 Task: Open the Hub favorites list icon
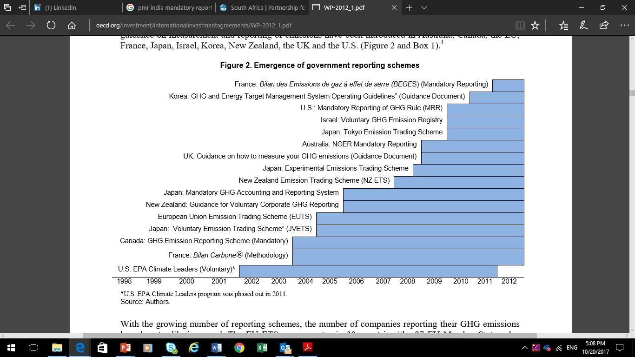(563, 25)
